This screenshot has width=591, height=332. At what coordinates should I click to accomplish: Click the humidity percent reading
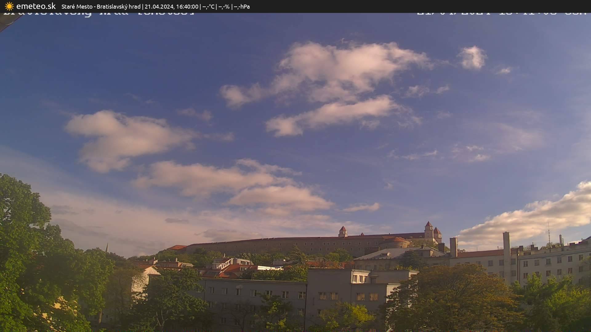coord(224,6)
